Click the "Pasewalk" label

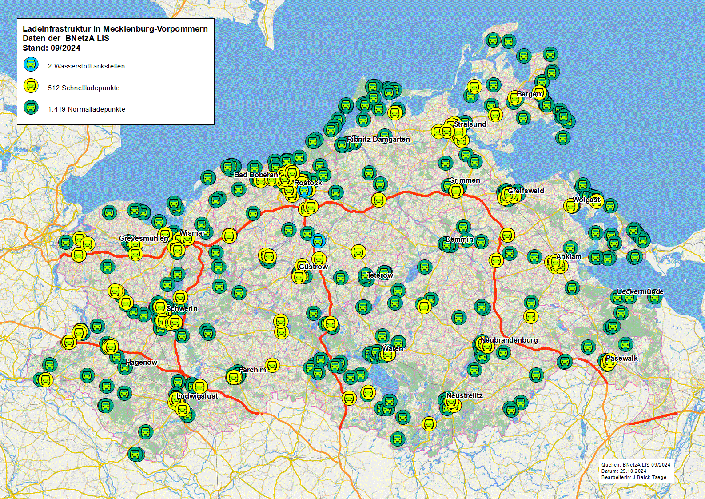(x=621, y=358)
